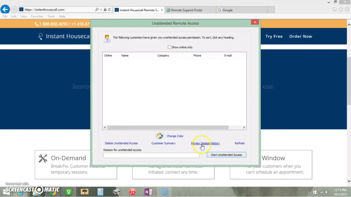Click the volume icon in system tray
The width and height of the screenshot is (351, 197).
327,192
